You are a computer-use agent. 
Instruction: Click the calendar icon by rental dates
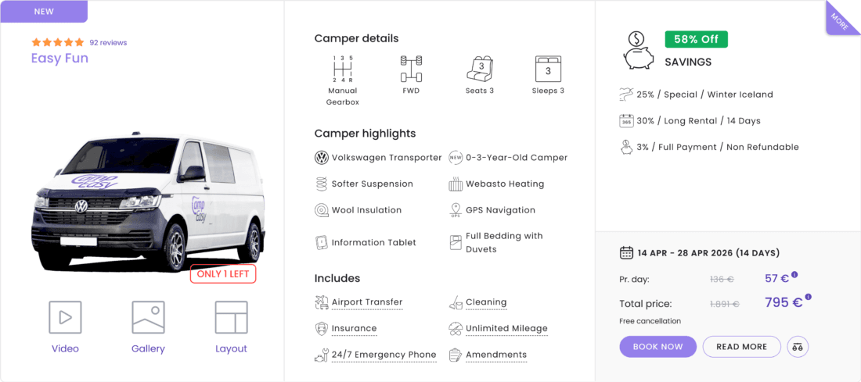click(626, 252)
